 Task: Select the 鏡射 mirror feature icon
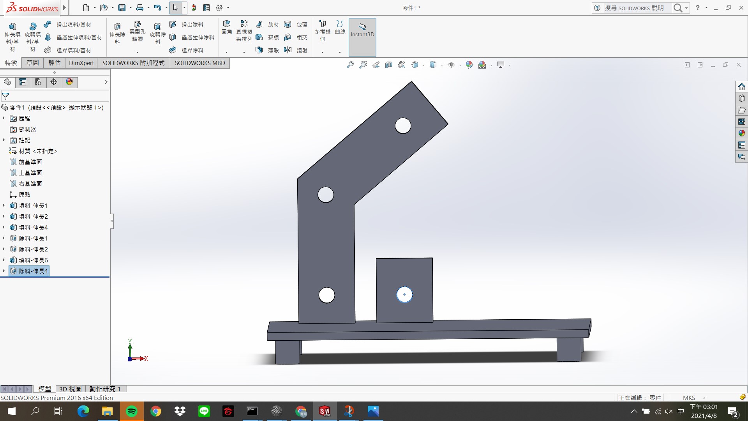(288, 50)
